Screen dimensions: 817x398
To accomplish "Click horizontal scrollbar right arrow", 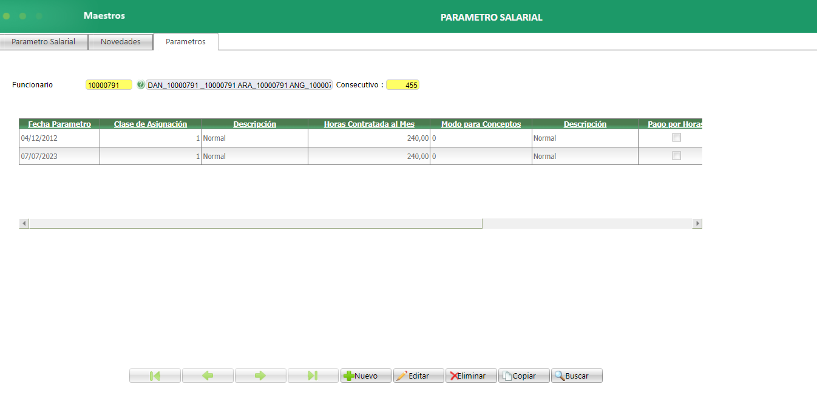I will tap(697, 223).
